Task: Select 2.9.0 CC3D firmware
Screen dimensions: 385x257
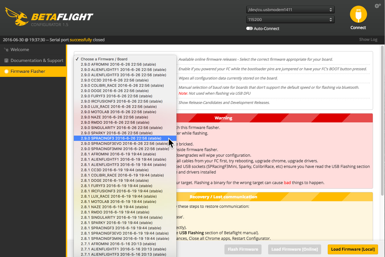Action: (x=125, y=80)
